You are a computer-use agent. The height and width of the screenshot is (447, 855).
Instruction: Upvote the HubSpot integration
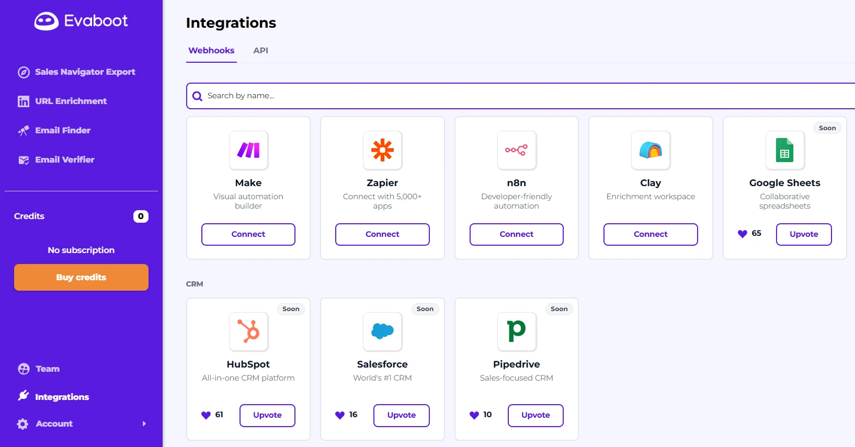[x=267, y=415]
